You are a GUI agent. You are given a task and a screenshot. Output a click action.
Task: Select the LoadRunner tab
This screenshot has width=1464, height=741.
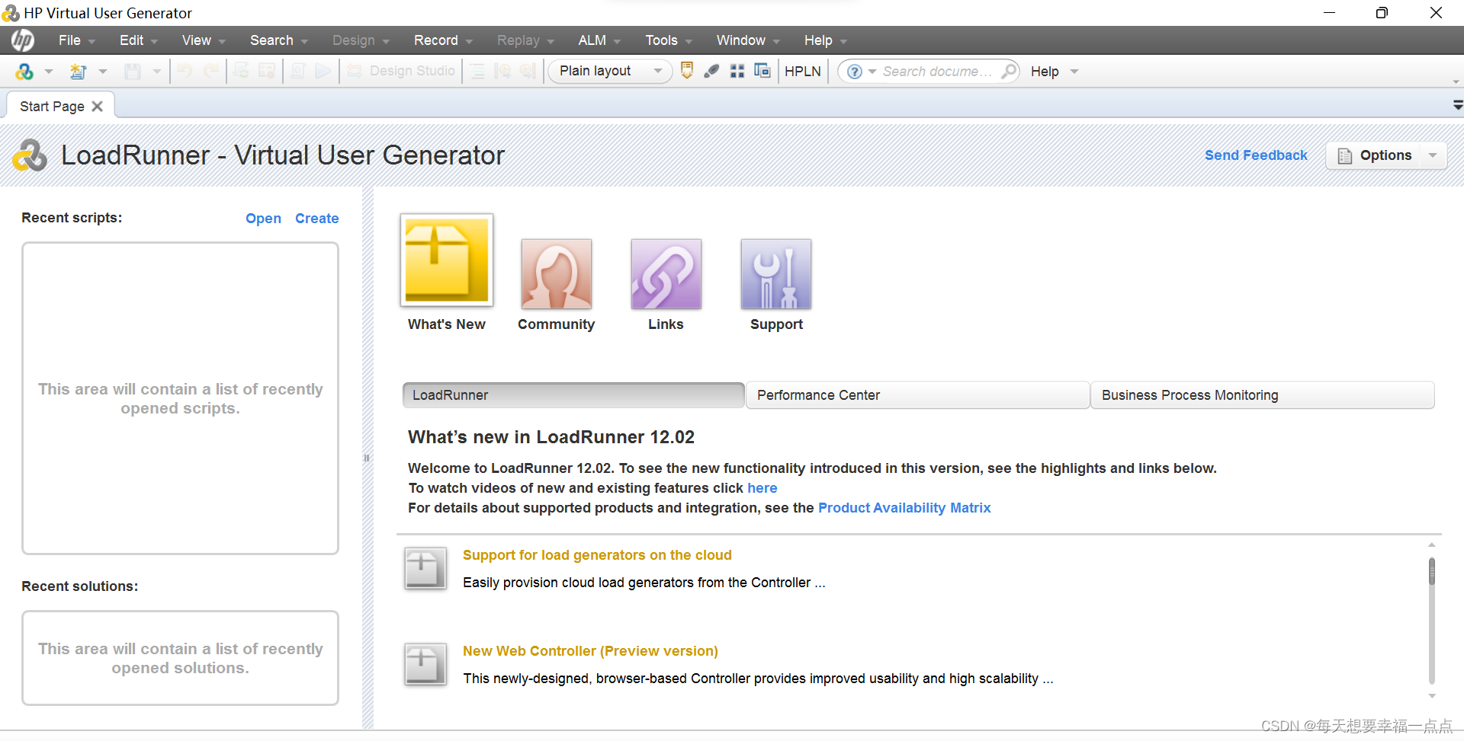(573, 395)
